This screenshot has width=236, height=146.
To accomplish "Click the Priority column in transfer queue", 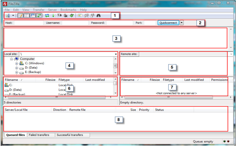I will click(145, 110).
